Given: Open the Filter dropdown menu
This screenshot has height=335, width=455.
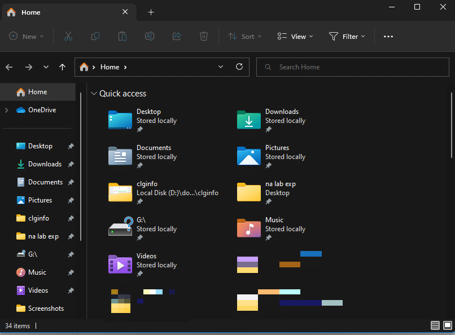Looking at the screenshot, I should point(347,37).
